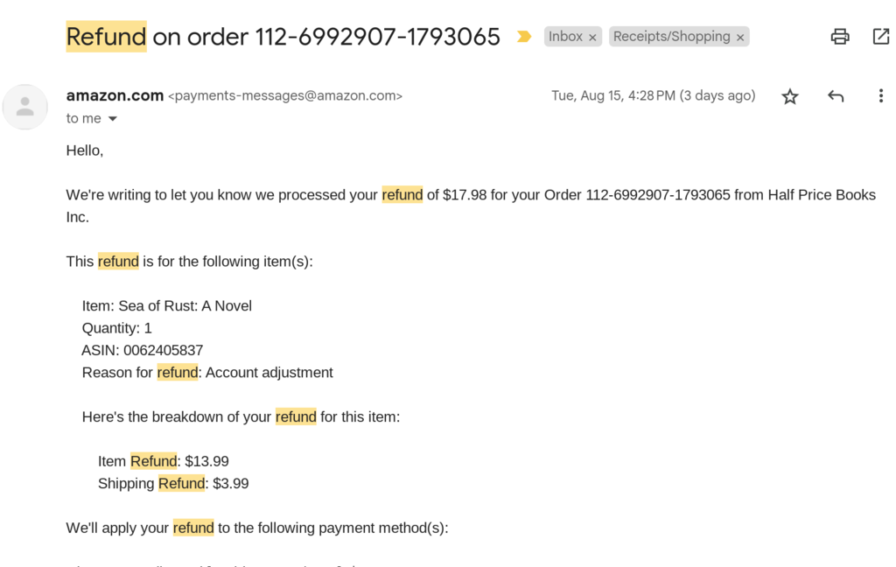Viewport: 896px width, 567px height.
Task: Remove the Inbox label with its x
Action: coord(592,37)
